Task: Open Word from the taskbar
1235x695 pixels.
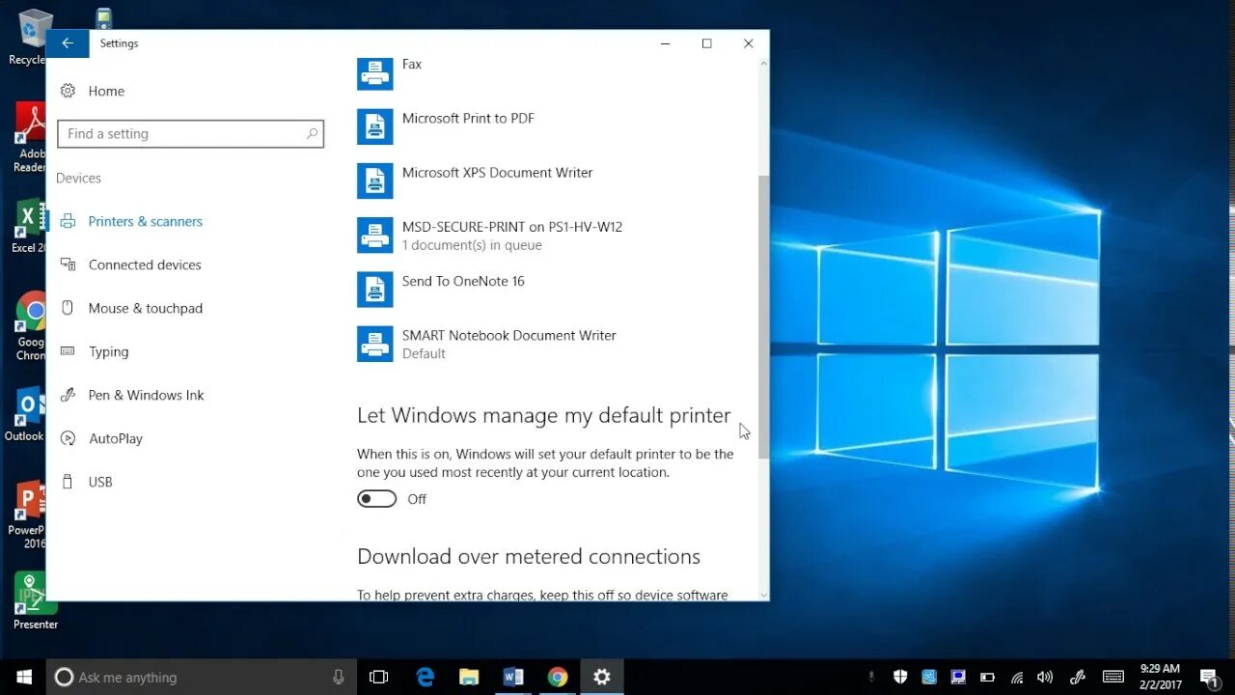Action: pyautogui.click(x=513, y=677)
